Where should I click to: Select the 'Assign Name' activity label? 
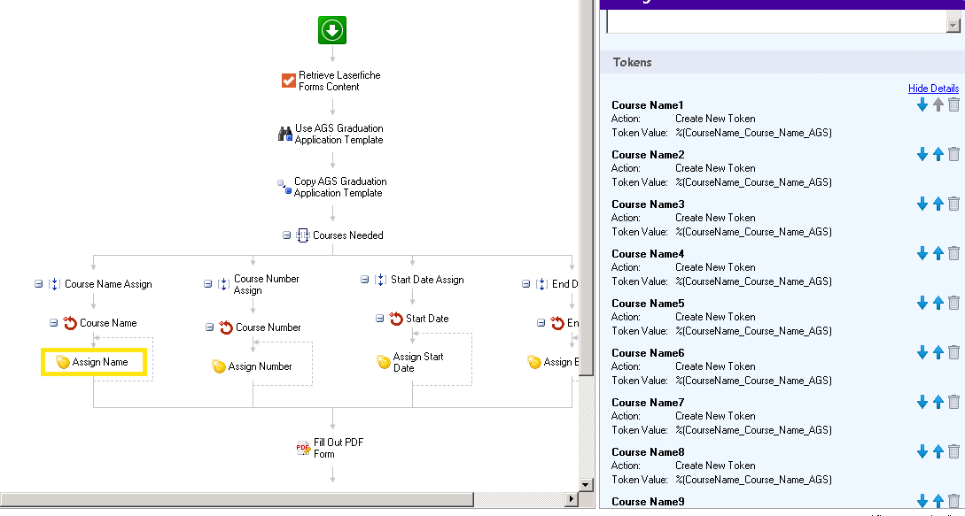point(100,362)
